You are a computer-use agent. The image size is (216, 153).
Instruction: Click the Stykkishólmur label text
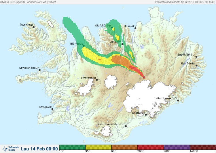coord(29,68)
